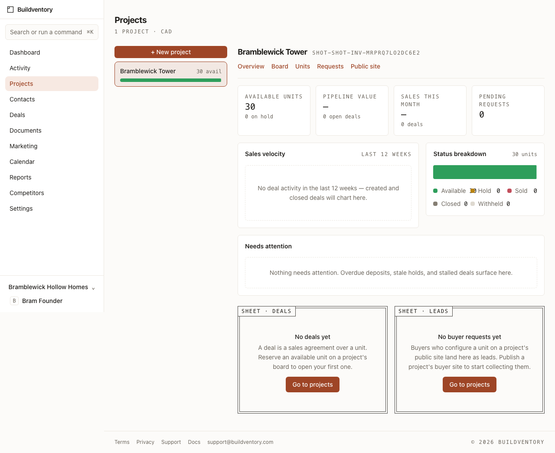Click the Bram Founder user name
This screenshot has width=555, height=453.
42,301
